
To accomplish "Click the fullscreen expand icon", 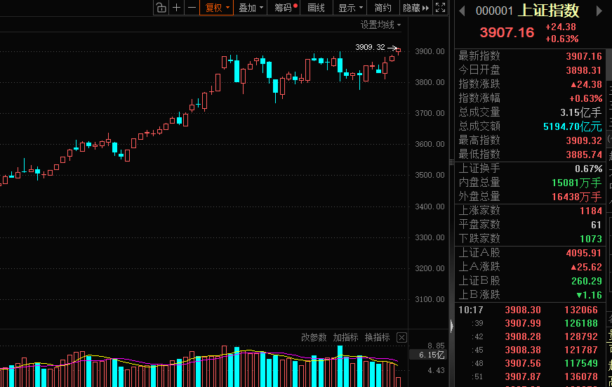I will 441,8.
